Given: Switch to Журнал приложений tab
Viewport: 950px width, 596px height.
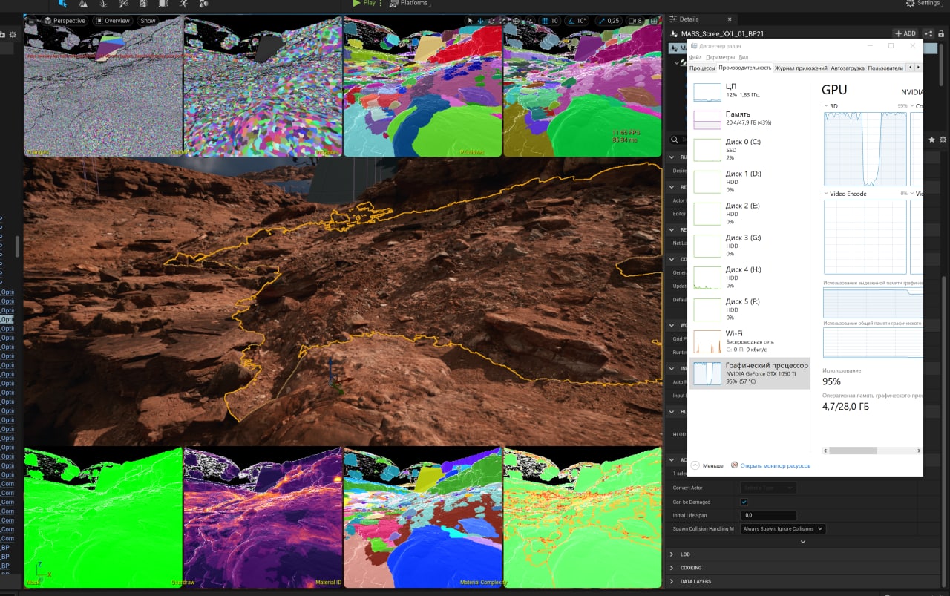Looking at the screenshot, I should [x=801, y=68].
